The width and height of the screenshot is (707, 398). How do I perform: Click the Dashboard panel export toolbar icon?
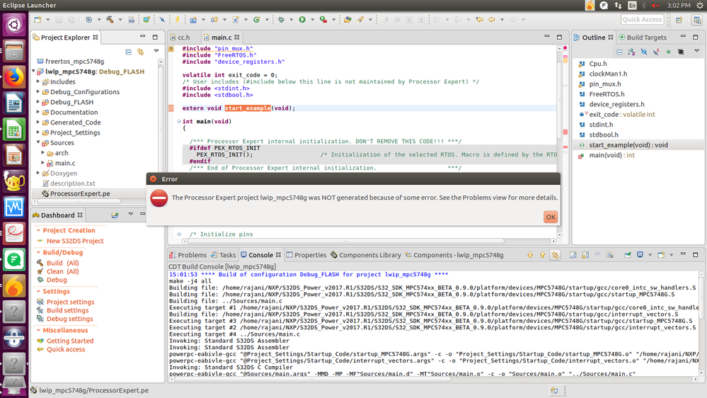(115, 215)
